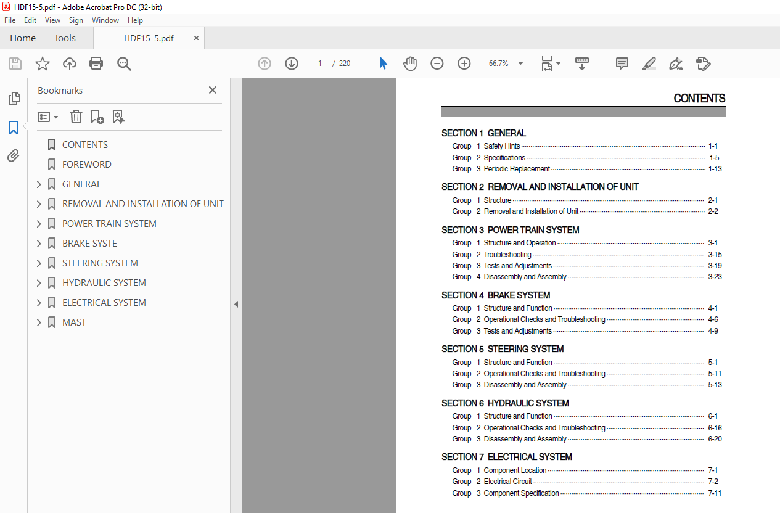Click the scrolling mode keyboard icon

click(582, 64)
